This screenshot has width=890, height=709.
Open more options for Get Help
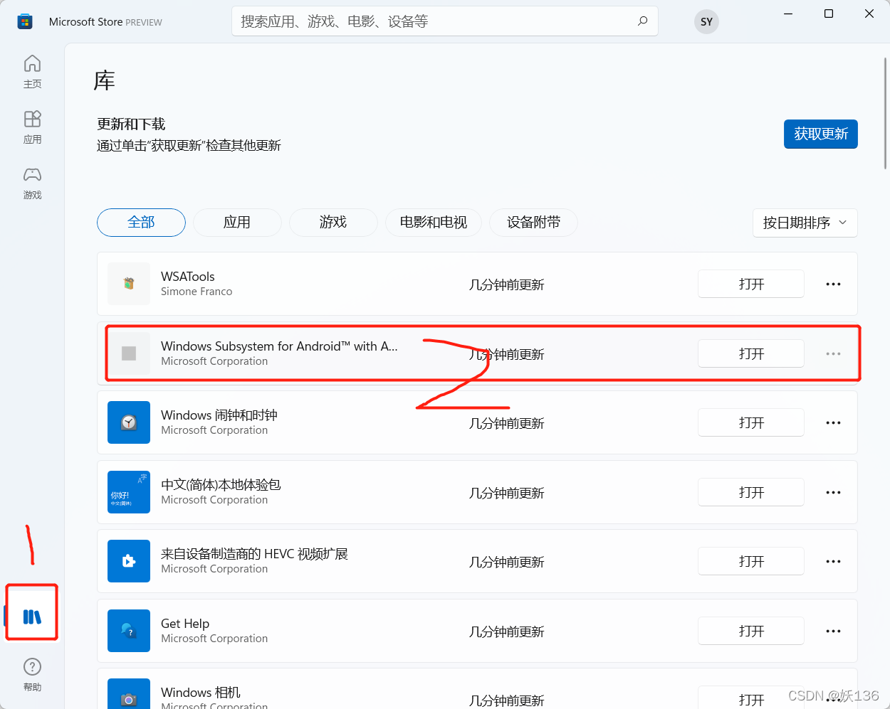click(x=833, y=631)
